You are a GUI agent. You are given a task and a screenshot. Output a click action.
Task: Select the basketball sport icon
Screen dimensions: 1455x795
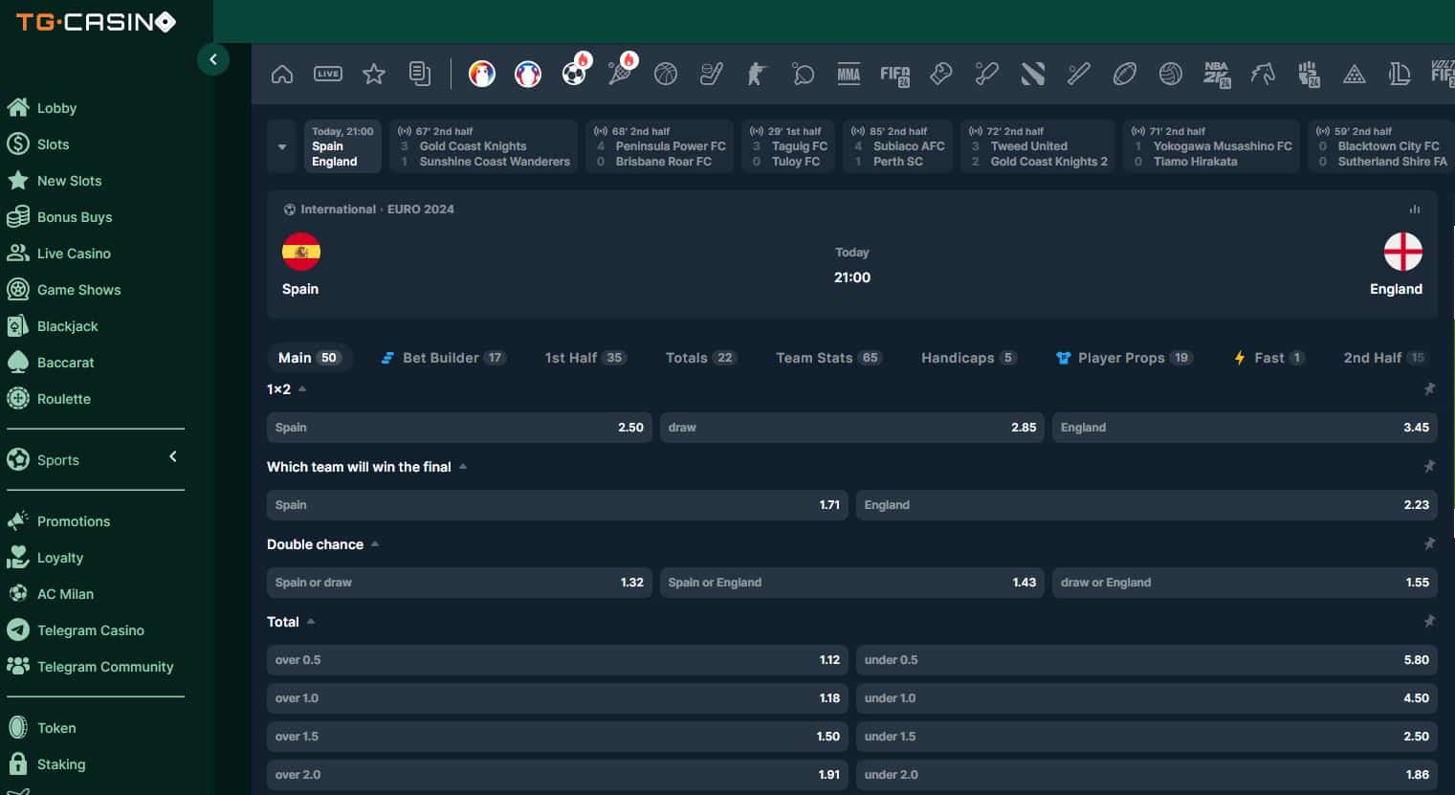(x=666, y=74)
